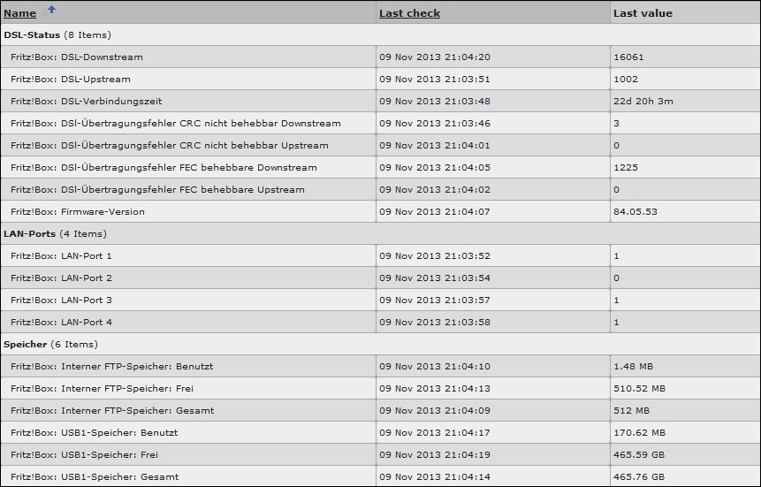The width and height of the screenshot is (761, 487).
Task: Collapse the Speicher group
Action: (x=27, y=344)
